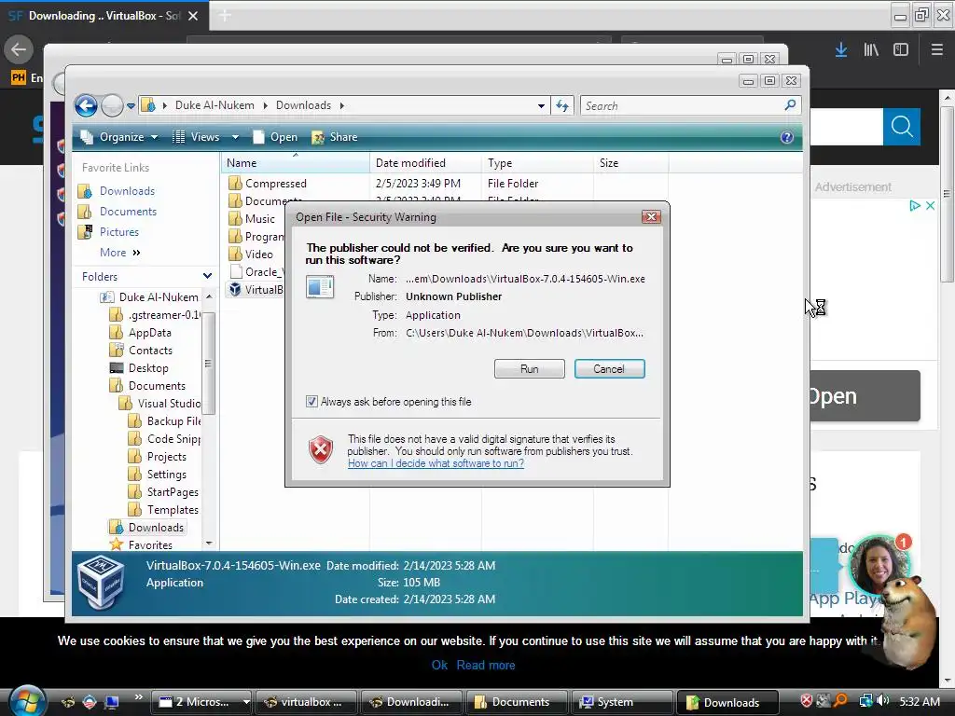Click Open in Explorer toolbar
The width and height of the screenshot is (955, 716).
coord(275,137)
